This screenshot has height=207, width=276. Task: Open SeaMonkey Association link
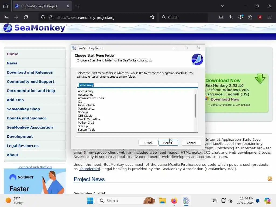tap(30, 127)
